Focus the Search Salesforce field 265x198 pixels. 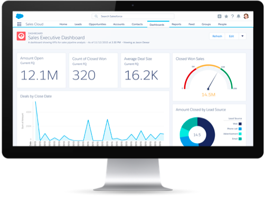pyautogui.click(x=133, y=16)
